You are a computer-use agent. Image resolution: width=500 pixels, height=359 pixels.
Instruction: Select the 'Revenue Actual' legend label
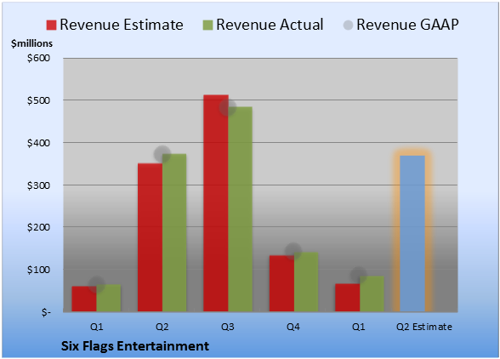pyautogui.click(x=270, y=25)
